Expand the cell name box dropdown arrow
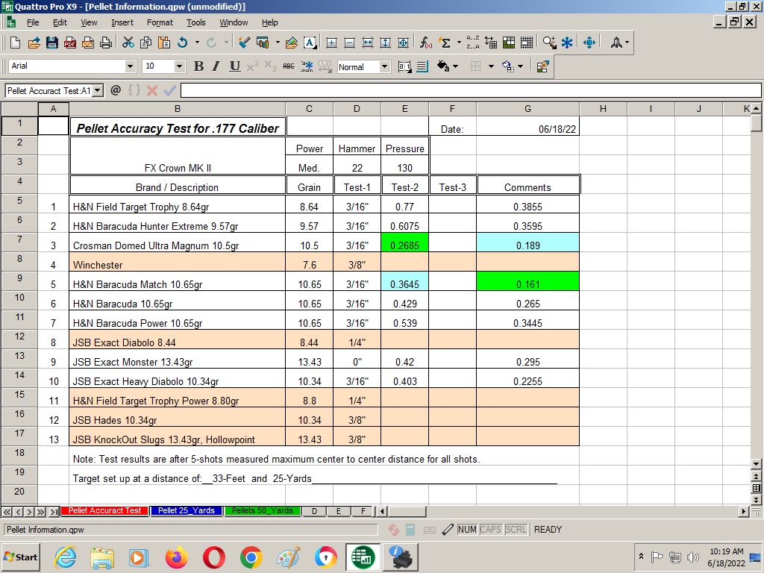This screenshot has height=573, width=764. 98,90
